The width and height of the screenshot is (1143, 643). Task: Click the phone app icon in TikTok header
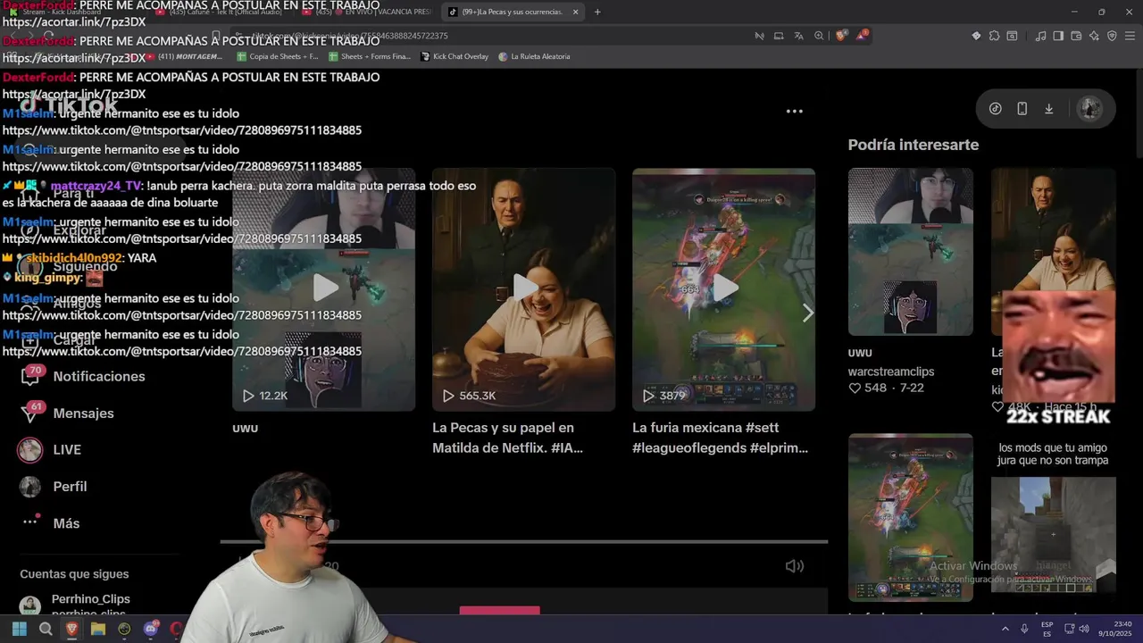pos(1022,109)
